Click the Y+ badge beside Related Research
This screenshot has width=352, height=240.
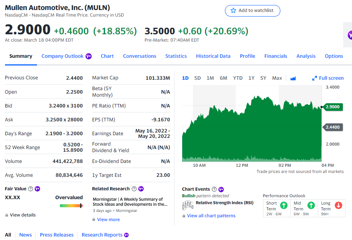141,189
